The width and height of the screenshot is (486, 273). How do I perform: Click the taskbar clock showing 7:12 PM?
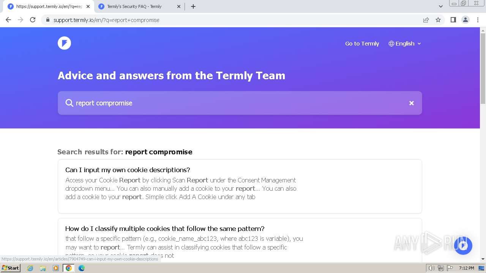(x=467, y=268)
